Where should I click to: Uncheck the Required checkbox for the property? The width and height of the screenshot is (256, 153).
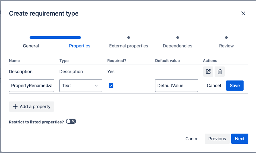(x=111, y=86)
